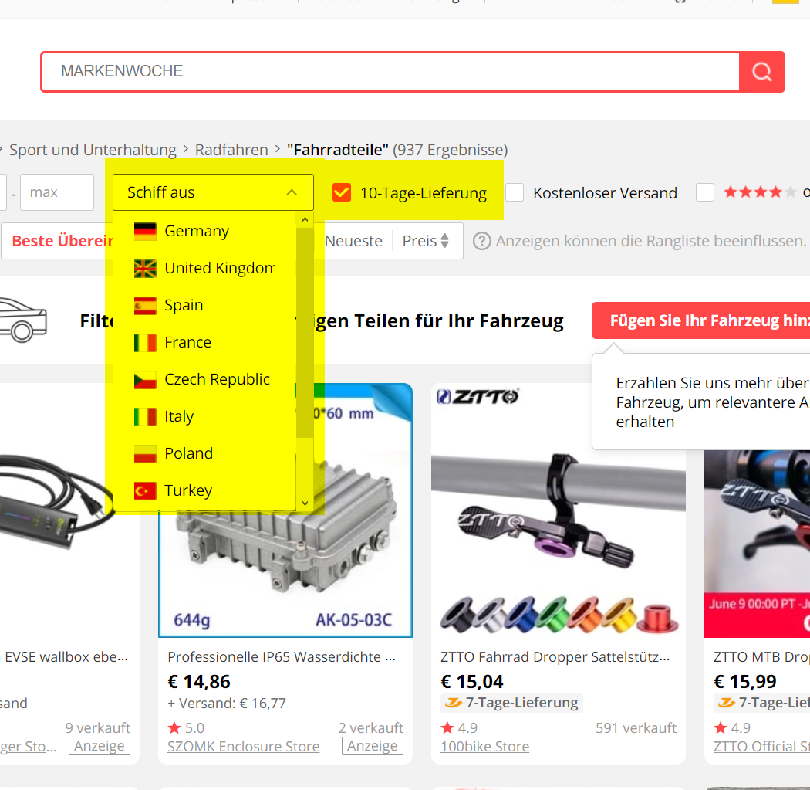Choose United Kingdom from ship-from list

[x=205, y=268]
